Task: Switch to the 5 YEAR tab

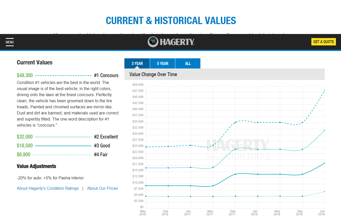Action: pos(162,63)
